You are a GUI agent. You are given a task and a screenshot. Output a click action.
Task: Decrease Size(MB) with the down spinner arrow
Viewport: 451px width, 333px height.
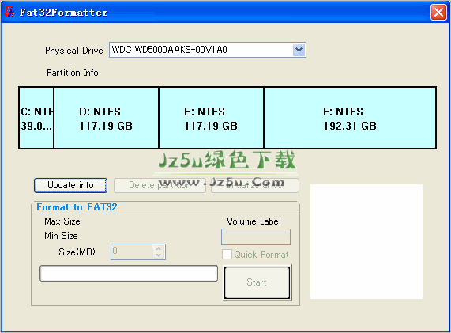pos(158,255)
